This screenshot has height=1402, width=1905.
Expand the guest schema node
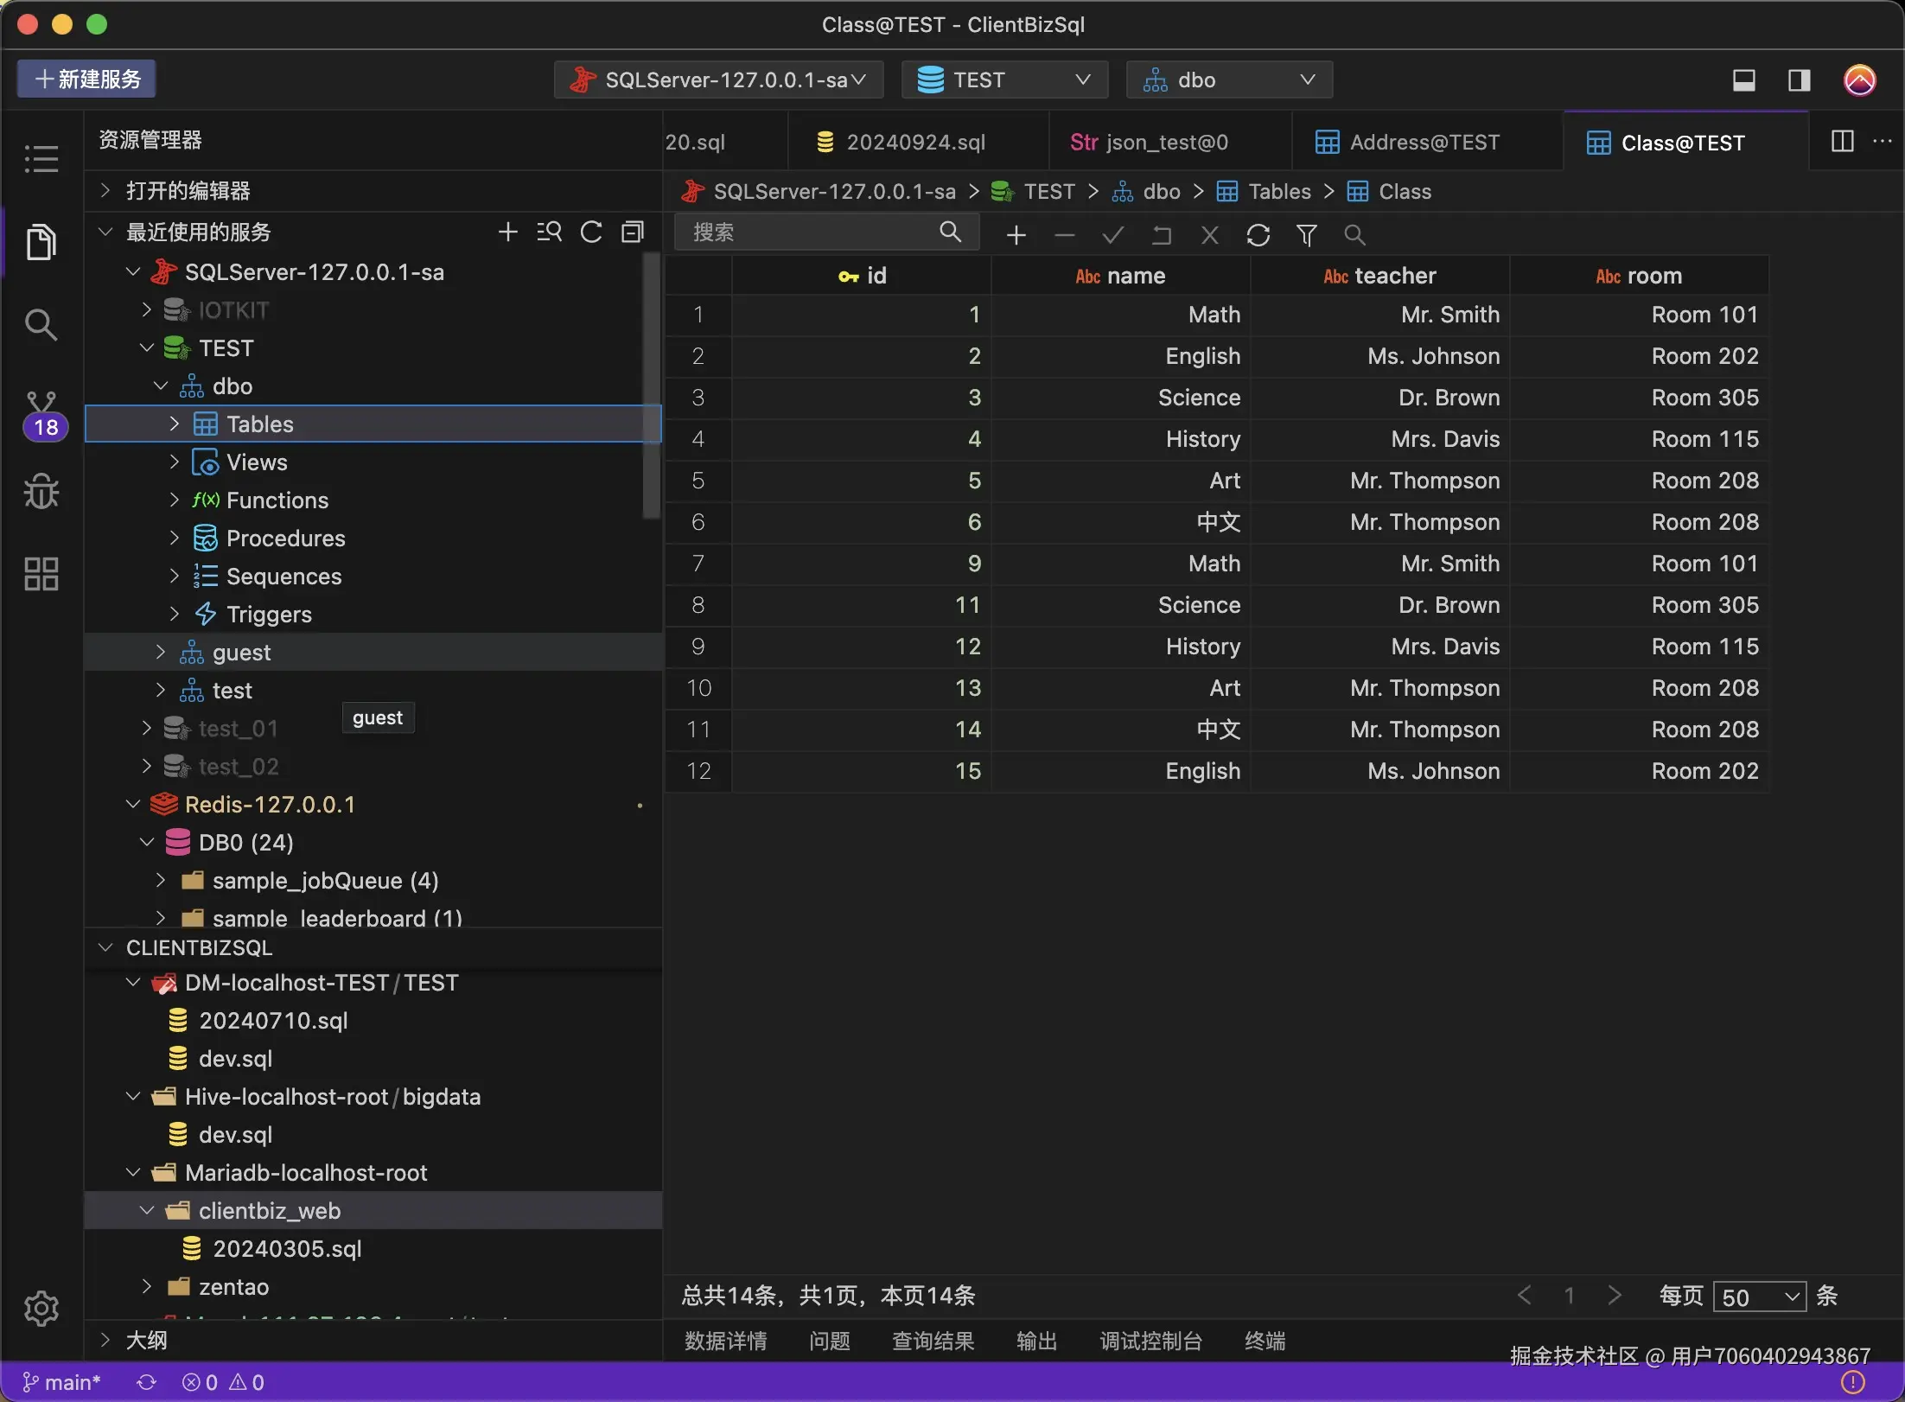(160, 653)
